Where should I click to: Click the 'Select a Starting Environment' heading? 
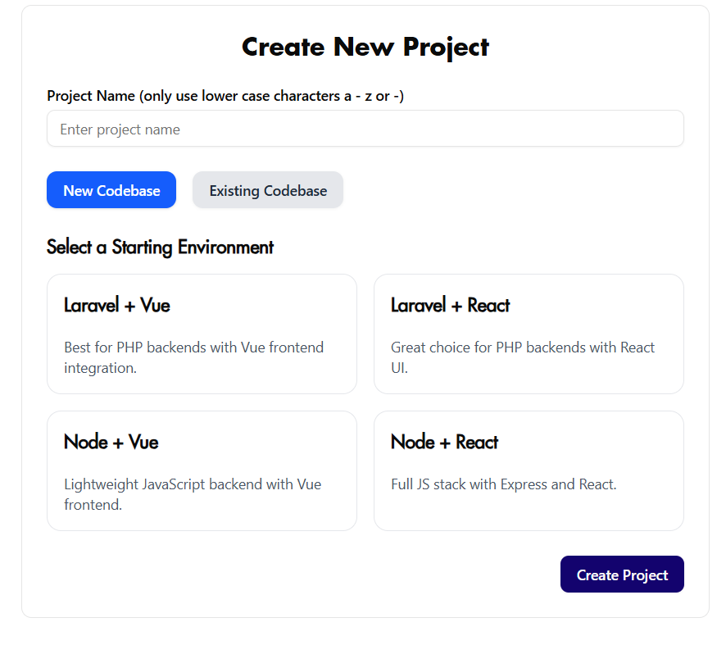pyautogui.click(x=161, y=248)
